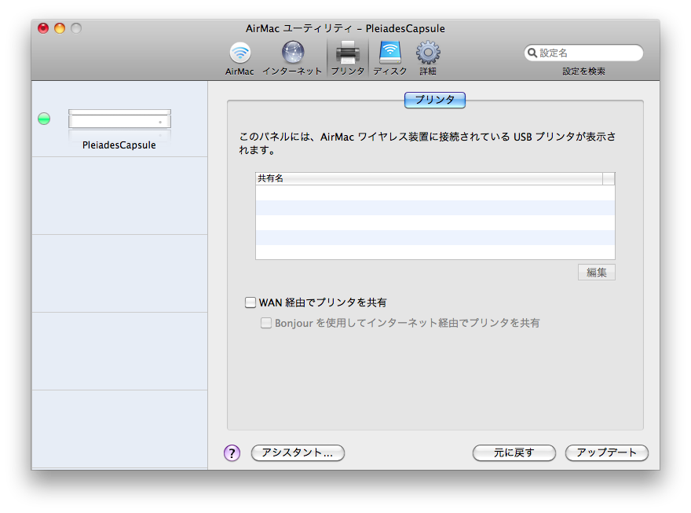Click the 共有名 column header
Image resolution: width=691 pixels, height=513 pixels.
(429, 178)
